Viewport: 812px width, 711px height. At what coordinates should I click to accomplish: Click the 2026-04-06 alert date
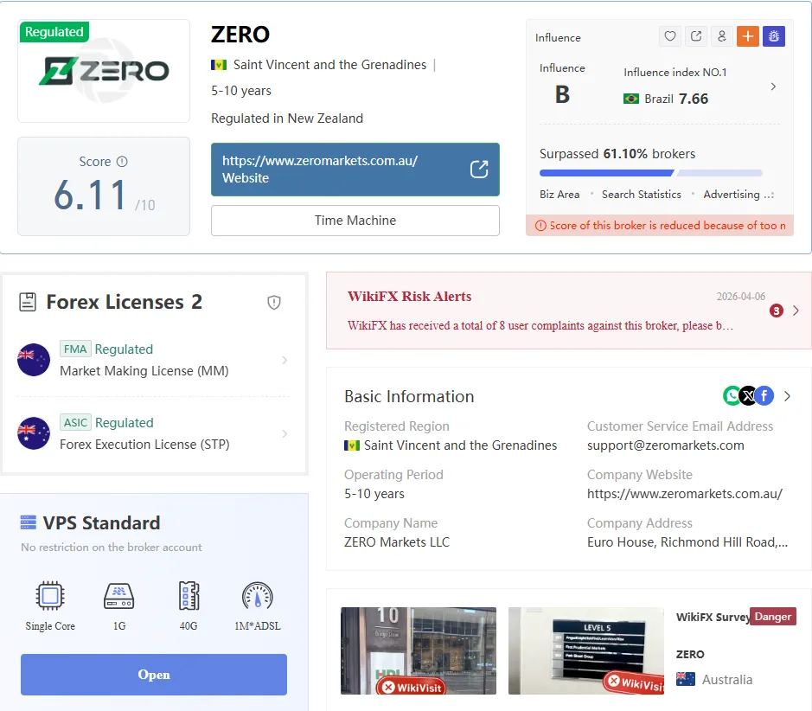(x=740, y=296)
